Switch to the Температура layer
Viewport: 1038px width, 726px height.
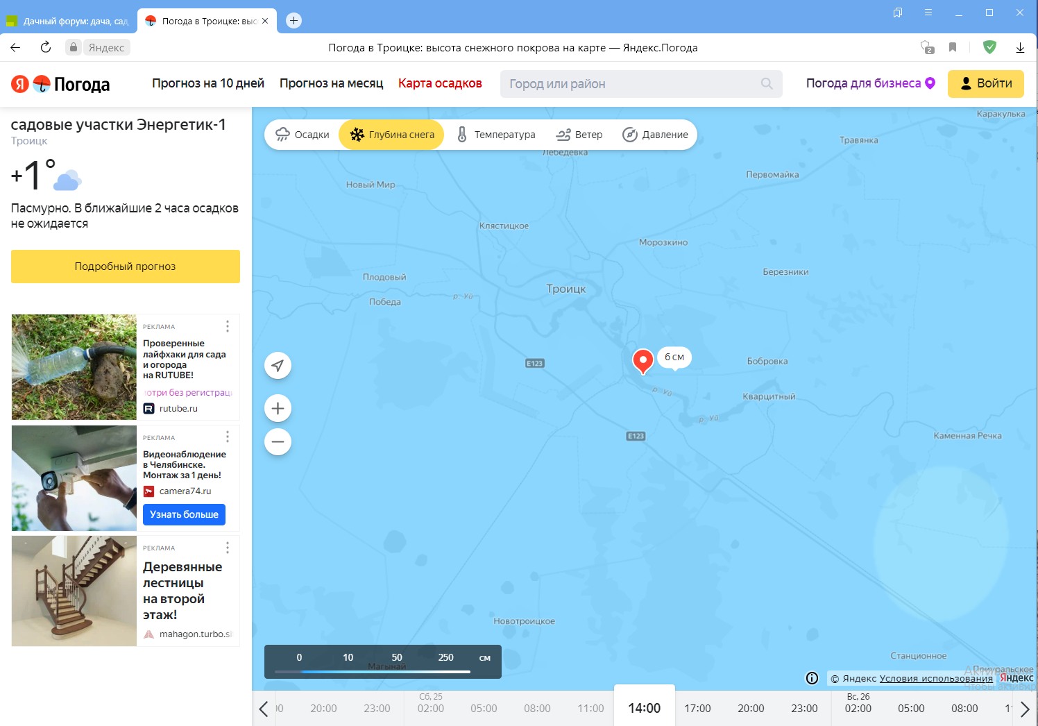495,135
